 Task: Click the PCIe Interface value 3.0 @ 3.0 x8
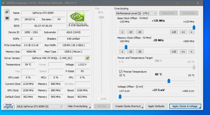click(31, 45)
